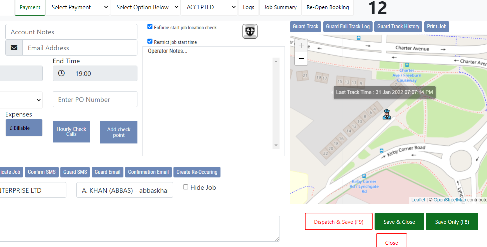Zoom in on the map
The width and height of the screenshot is (487, 247).
pos(301,46)
